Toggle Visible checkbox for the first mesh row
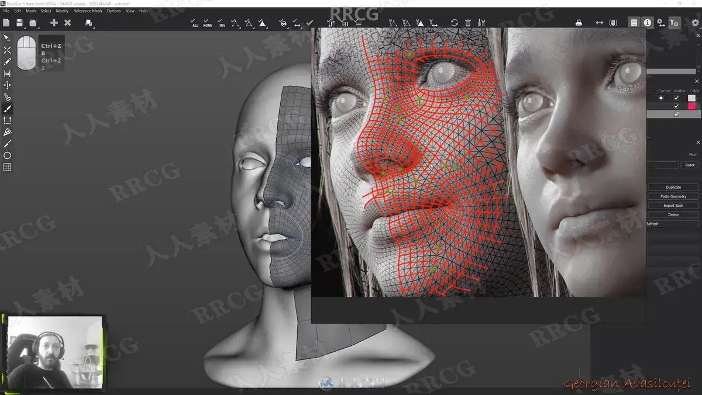The width and height of the screenshot is (702, 395). [x=677, y=98]
